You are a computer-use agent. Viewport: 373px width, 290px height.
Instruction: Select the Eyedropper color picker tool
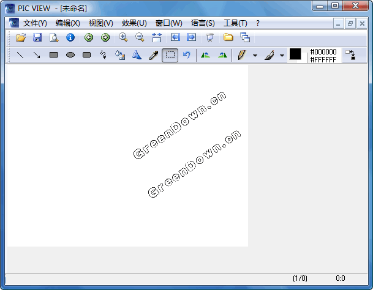[x=154, y=55]
